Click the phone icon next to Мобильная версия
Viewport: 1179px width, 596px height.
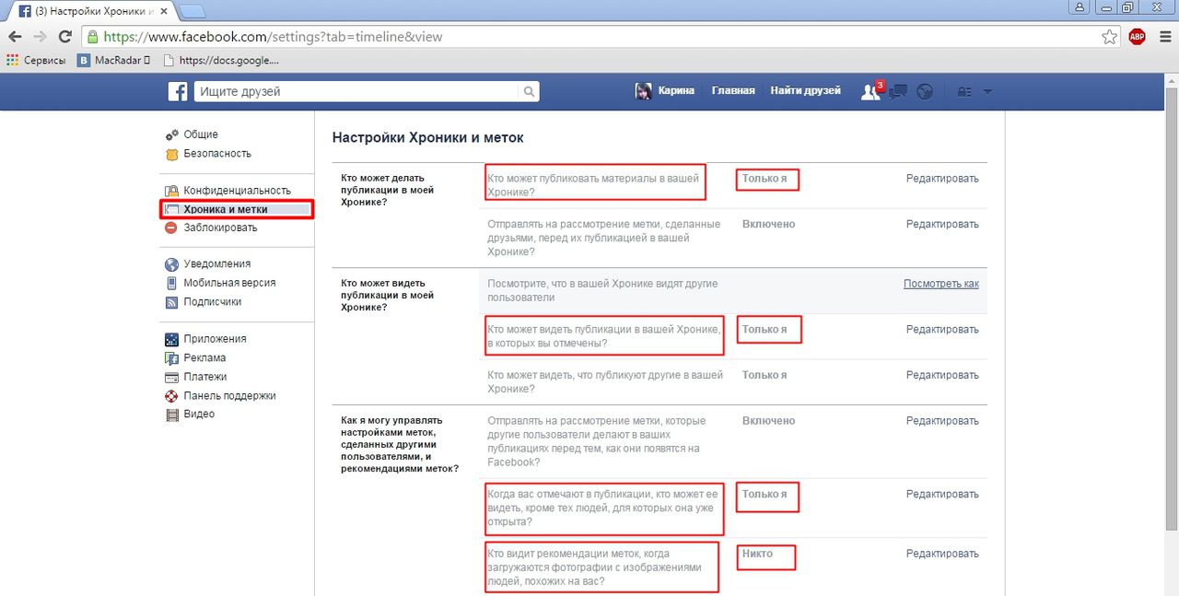171,283
